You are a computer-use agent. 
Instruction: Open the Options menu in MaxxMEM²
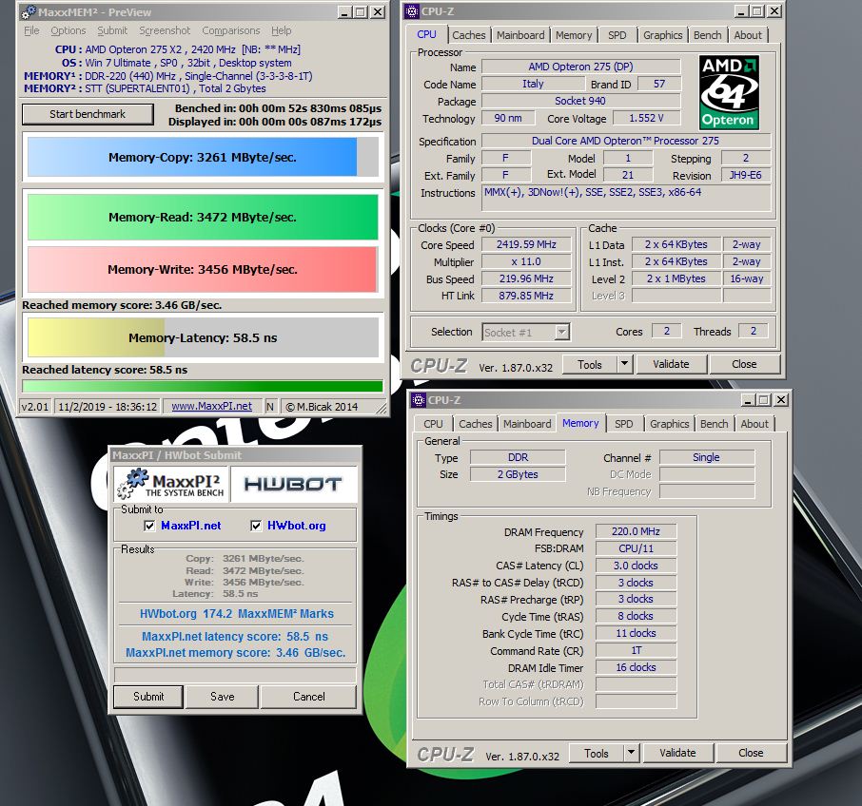[69, 30]
